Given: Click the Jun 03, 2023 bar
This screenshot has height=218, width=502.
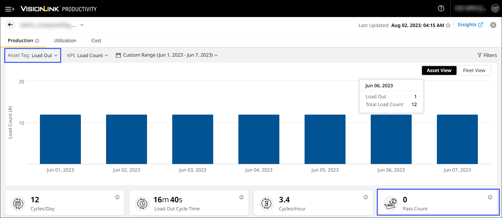Looking at the screenshot, I should pyautogui.click(x=193, y=139).
